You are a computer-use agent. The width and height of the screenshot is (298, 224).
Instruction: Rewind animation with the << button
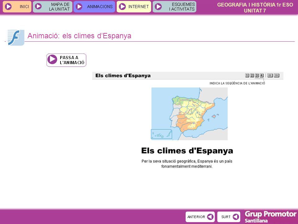point(270,75)
